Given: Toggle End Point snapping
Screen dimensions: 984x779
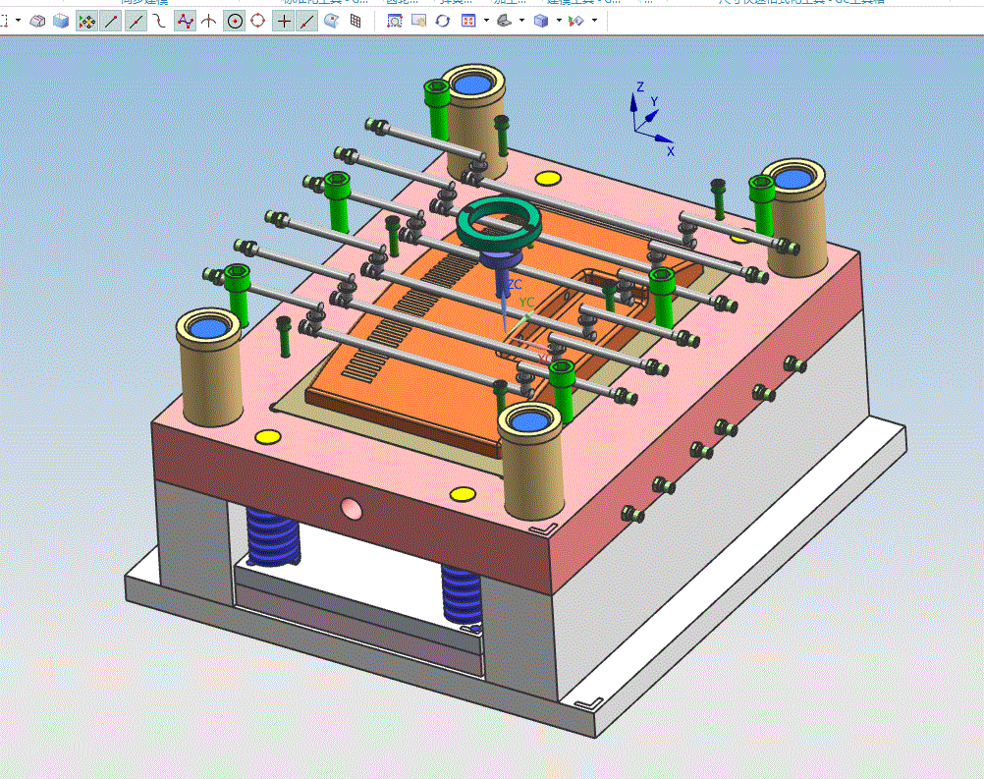Looking at the screenshot, I should pyautogui.click(x=111, y=22).
